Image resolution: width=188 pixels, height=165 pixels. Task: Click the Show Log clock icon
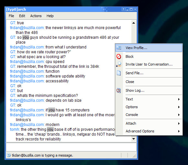click(118, 90)
